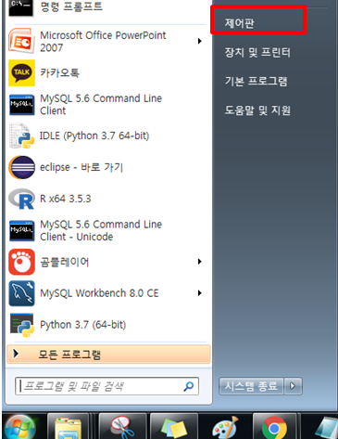
Task: Open 장치 및 프린터
Action: point(257,52)
